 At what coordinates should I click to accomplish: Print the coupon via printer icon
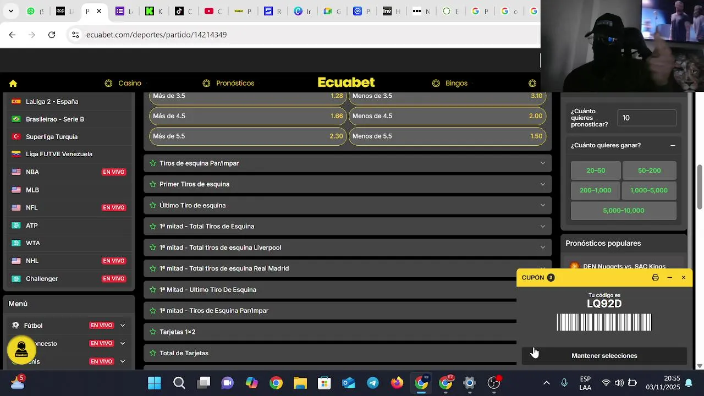point(655,278)
